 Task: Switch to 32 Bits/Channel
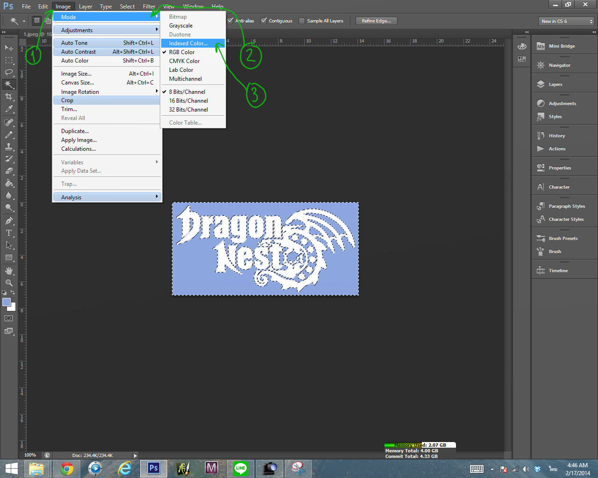(x=193, y=110)
